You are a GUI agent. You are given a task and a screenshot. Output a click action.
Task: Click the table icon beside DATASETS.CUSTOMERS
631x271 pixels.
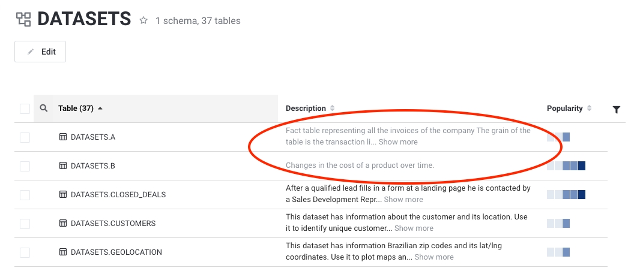point(63,224)
